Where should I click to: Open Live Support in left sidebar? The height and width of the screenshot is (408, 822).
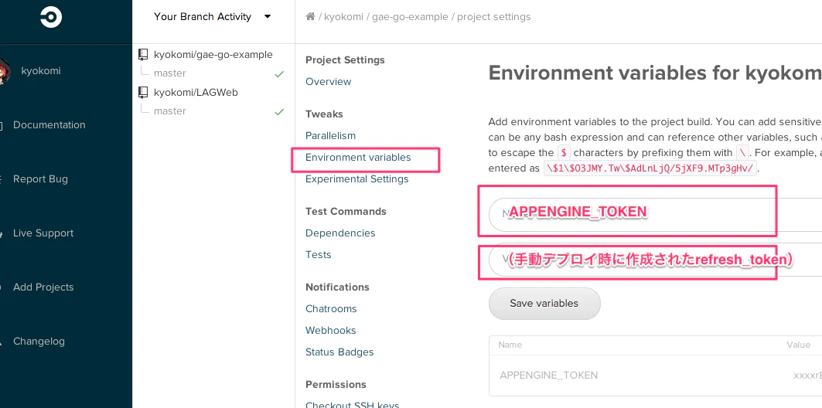[x=43, y=233]
